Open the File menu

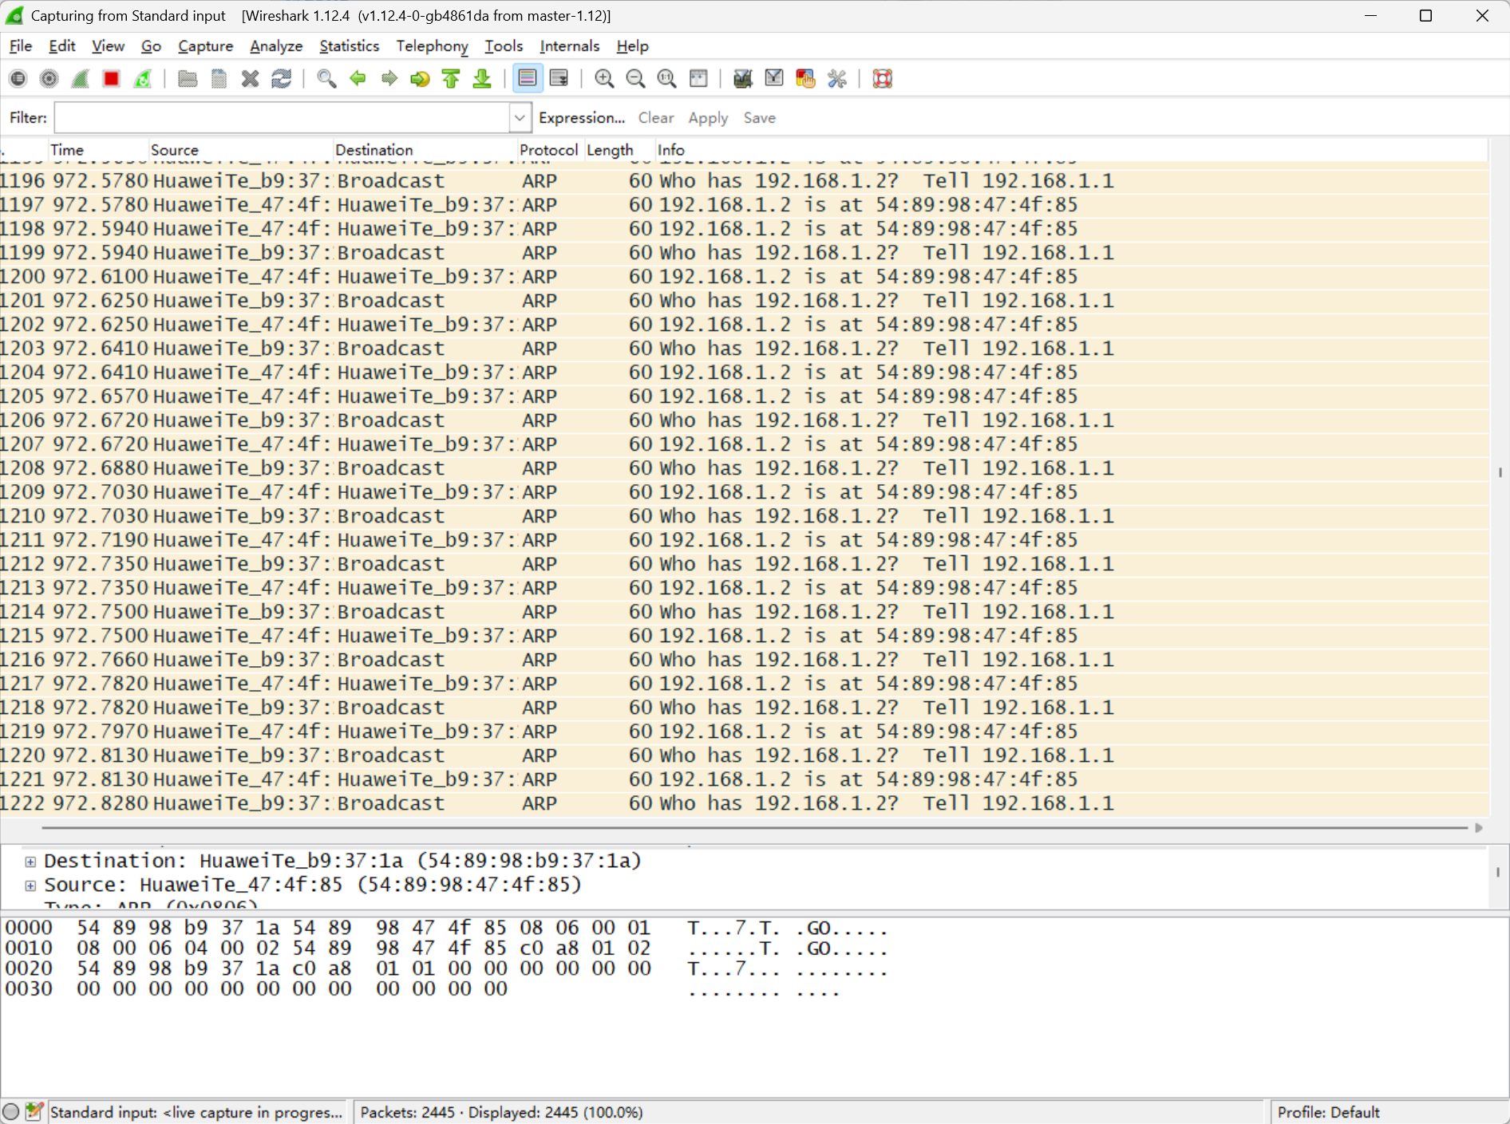[x=20, y=46]
